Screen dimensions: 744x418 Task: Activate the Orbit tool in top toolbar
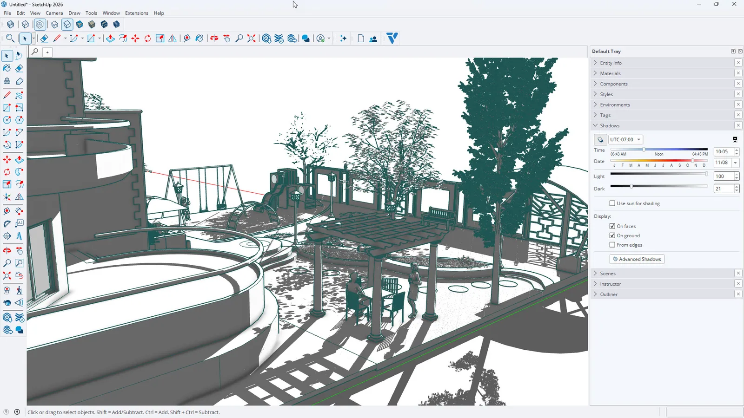[x=214, y=39]
